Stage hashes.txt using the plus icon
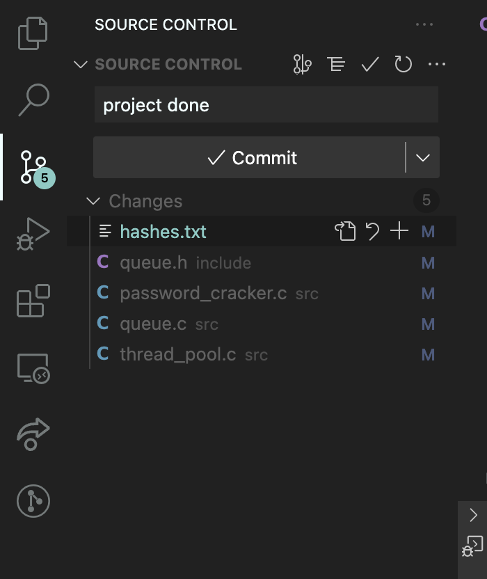The image size is (487, 579). point(399,231)
